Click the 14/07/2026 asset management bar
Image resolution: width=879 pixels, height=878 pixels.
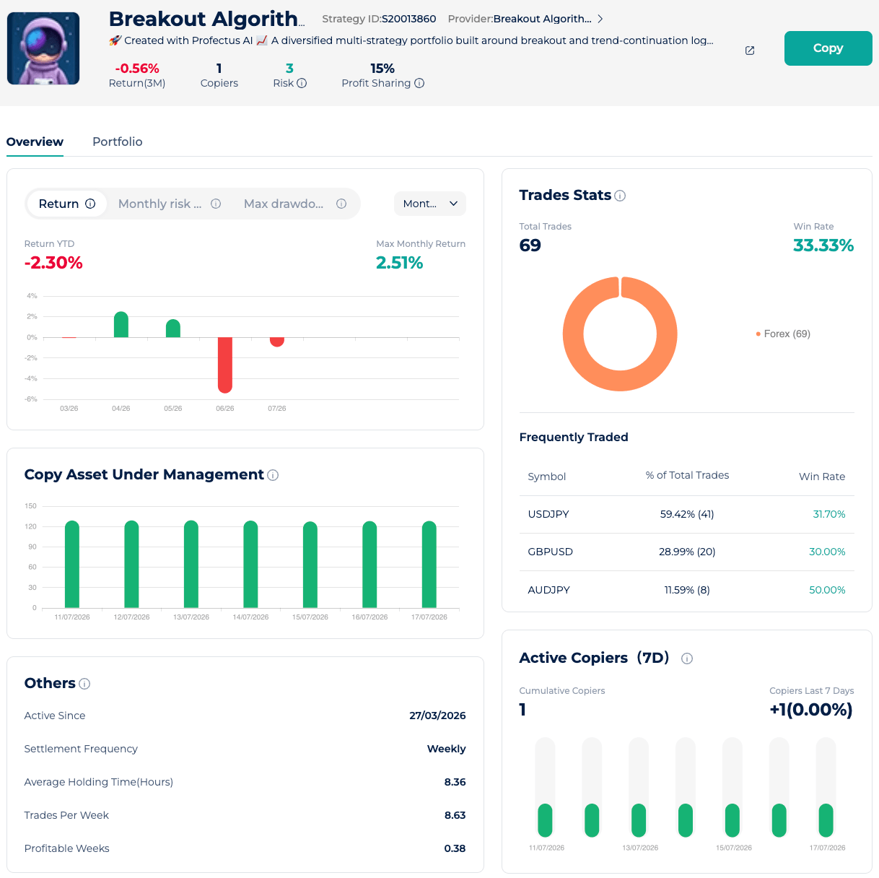tap(250, 564)
